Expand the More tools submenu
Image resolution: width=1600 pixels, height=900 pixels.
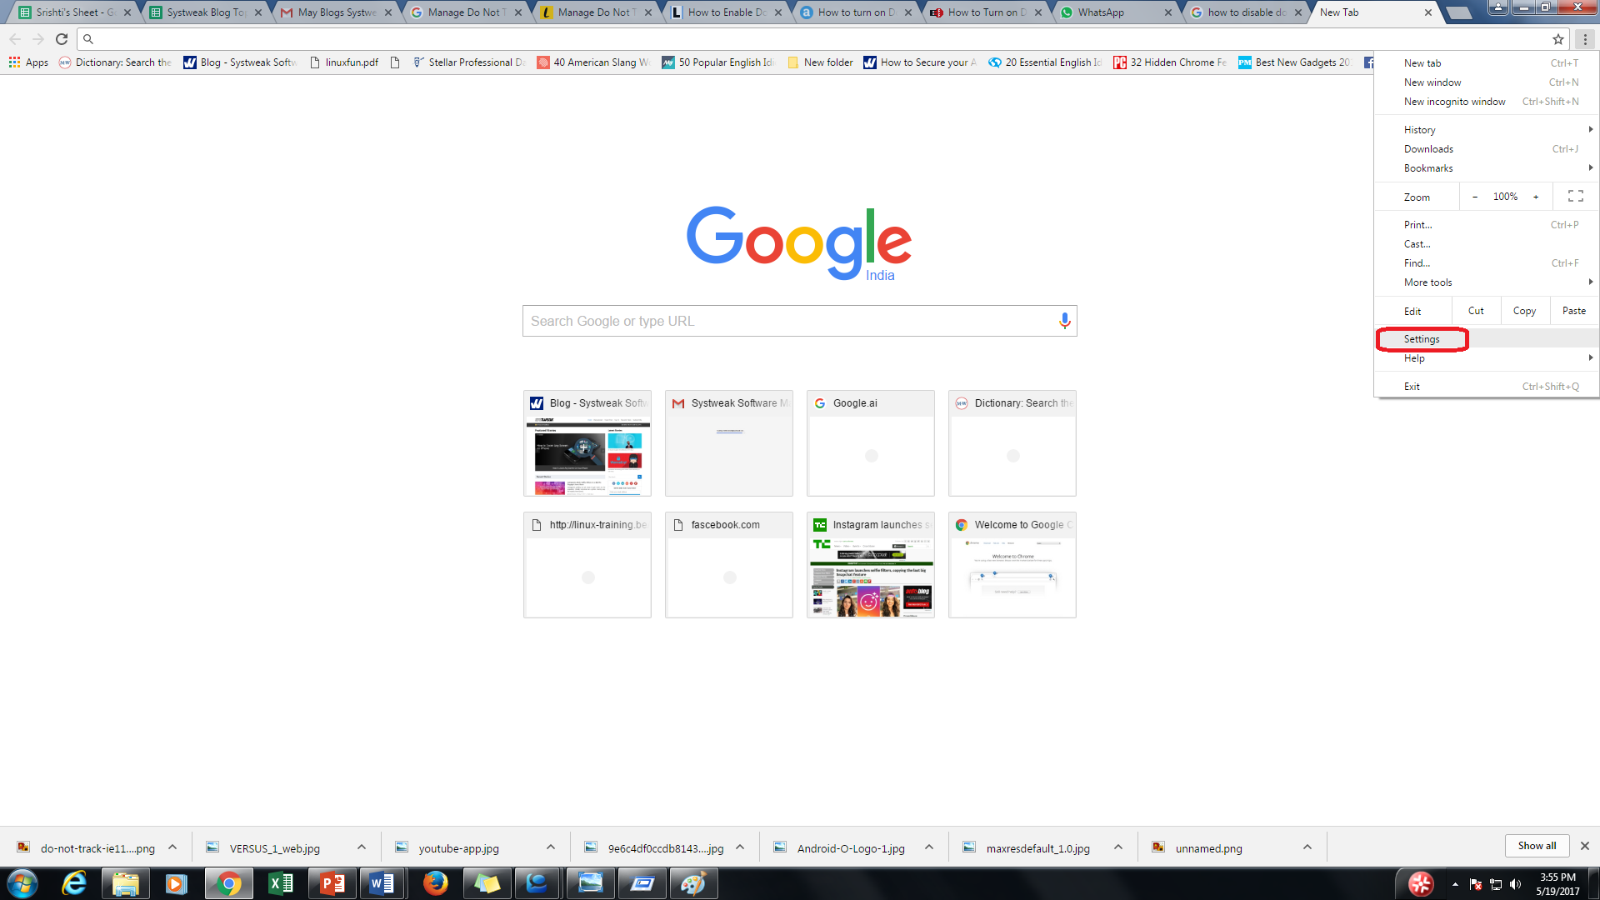(1427, 282)
